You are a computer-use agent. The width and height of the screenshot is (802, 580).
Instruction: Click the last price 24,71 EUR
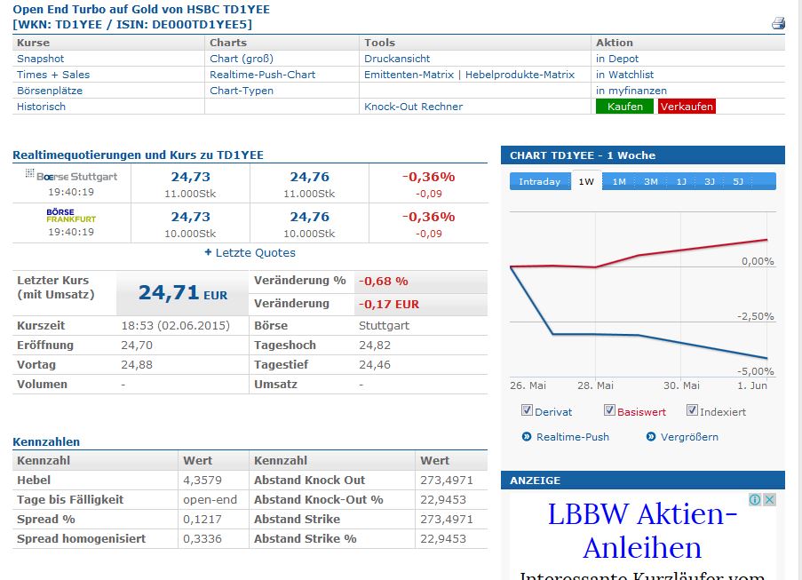coord(183,293)
